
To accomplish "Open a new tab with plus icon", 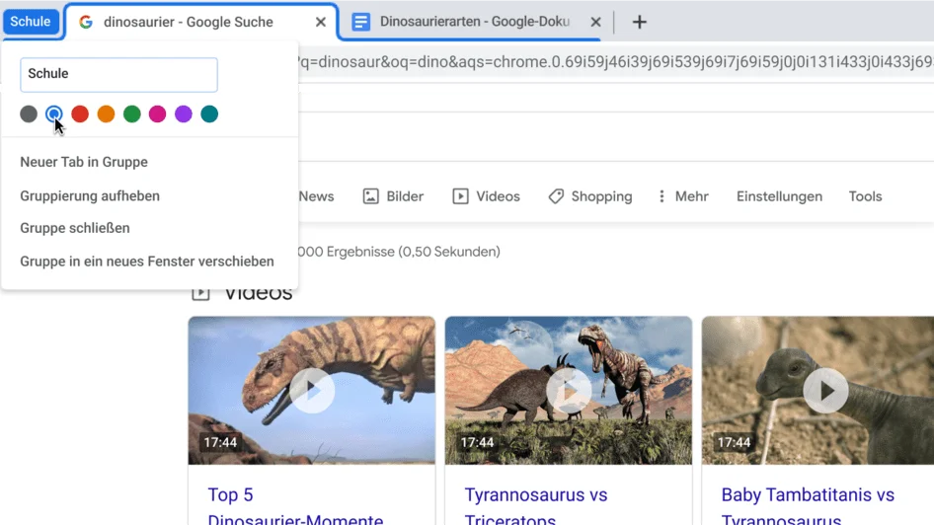I will 639,22.
